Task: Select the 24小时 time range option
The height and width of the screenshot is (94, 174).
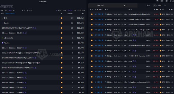Action: 70,10
